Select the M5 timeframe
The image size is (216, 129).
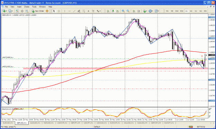click(172, 11)
